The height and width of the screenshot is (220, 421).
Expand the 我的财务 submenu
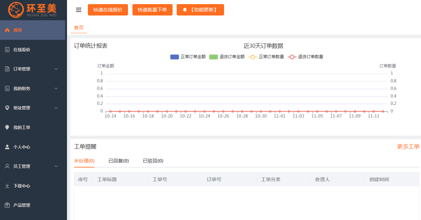tap(56, 89)
